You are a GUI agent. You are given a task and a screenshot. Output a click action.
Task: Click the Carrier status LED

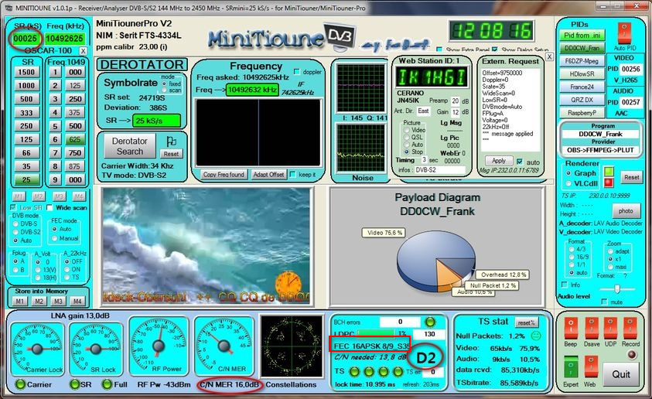click(x=20, y=384)
